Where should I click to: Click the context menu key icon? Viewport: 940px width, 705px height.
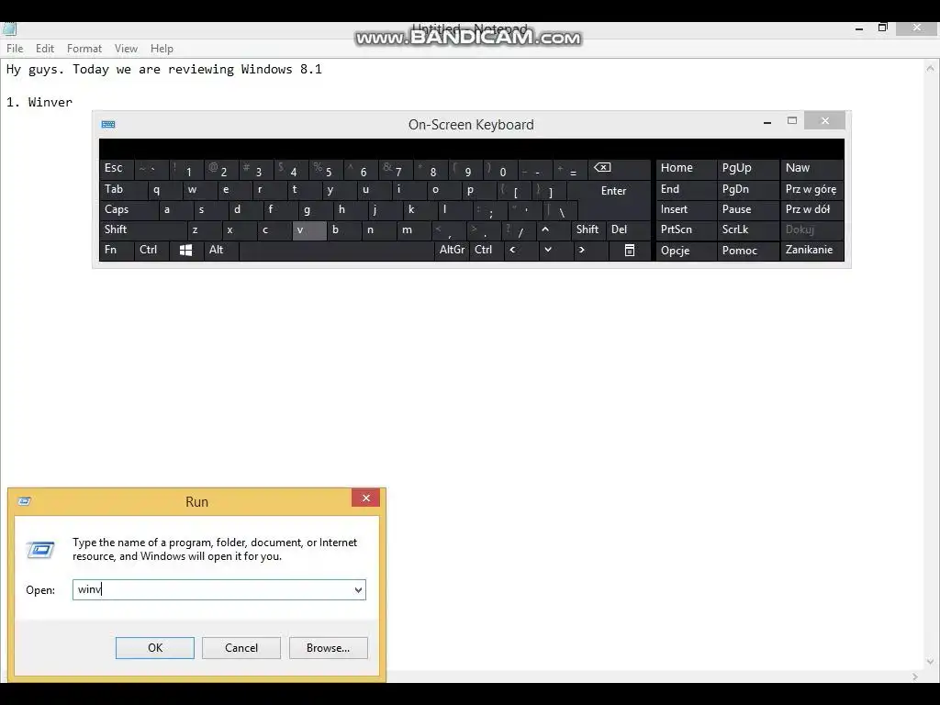point(630,250)
